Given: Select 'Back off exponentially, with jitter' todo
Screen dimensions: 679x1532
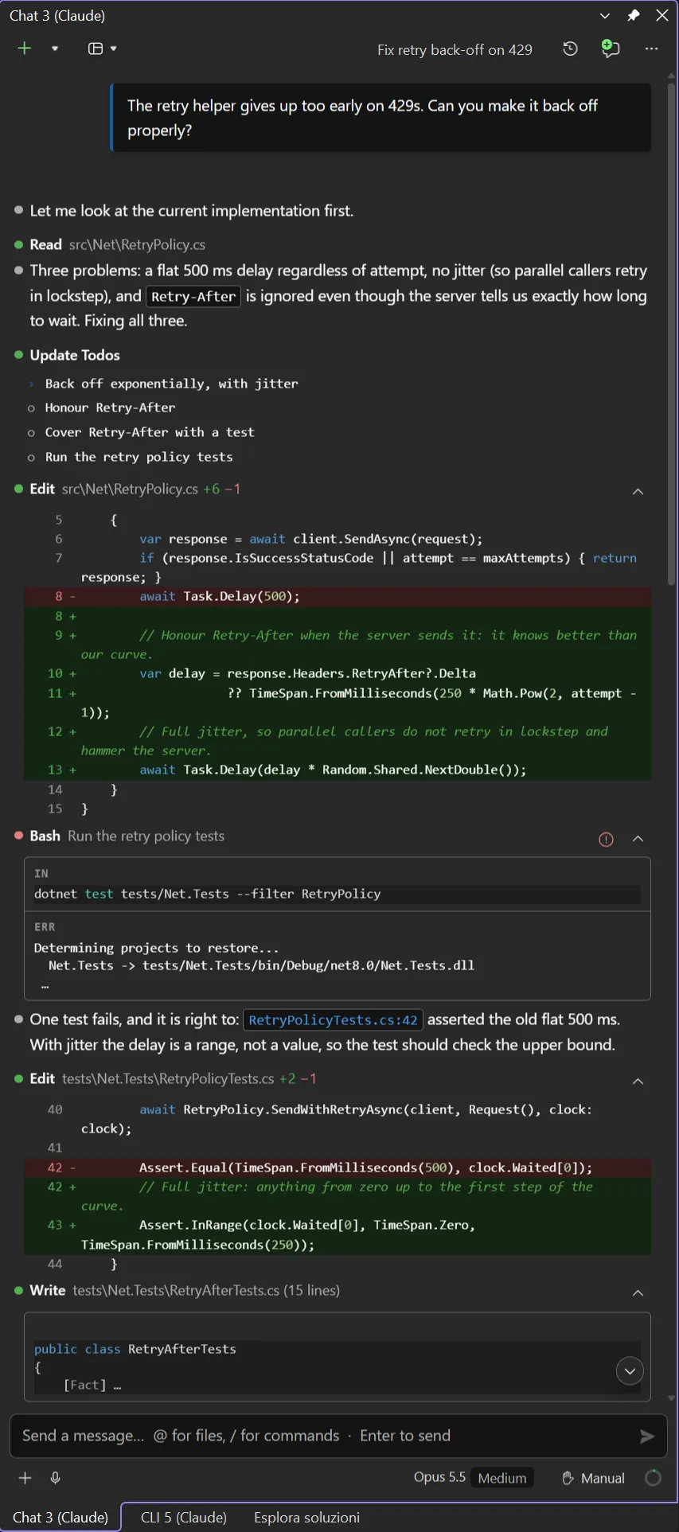Looking at the screenshot, I should [172, 384].
